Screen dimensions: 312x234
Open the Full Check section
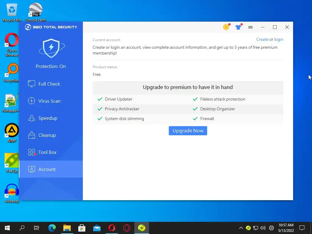click(51, 84)
